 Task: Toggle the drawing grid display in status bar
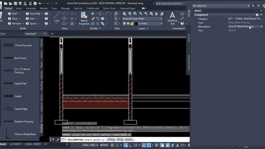[x=112, y=145]
